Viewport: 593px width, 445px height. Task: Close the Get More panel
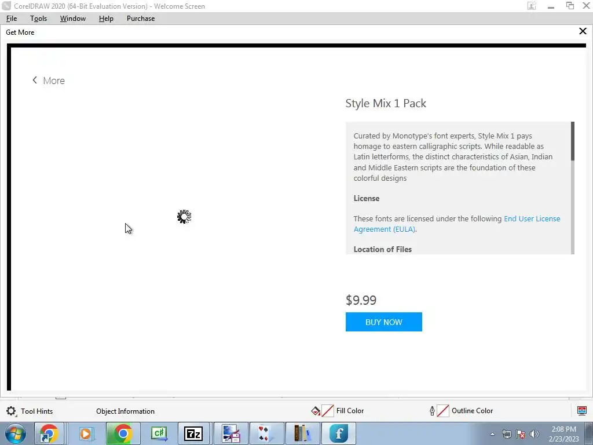(x=583, y=31)
